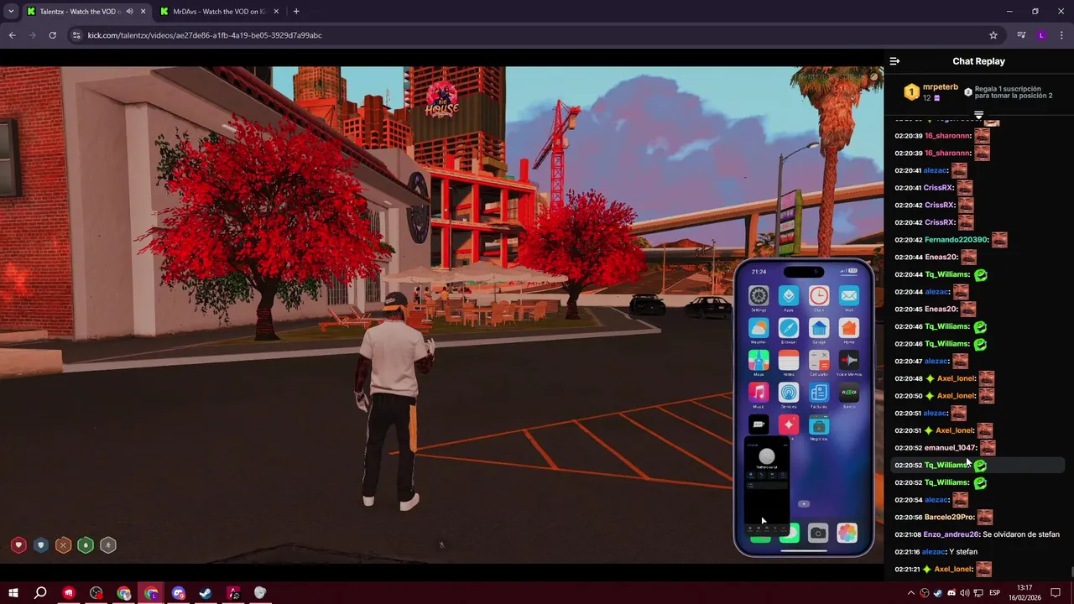Open the Negocios briefcase app

[x=819, y=424]
